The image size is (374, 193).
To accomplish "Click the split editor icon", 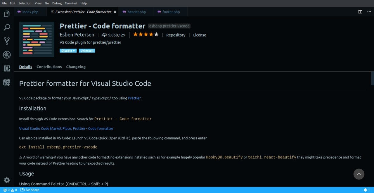I will 360,12.
